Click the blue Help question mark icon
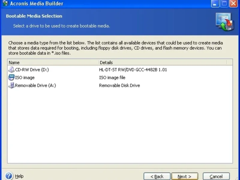Screen dimensions: 240x180 tap(9, 176)
